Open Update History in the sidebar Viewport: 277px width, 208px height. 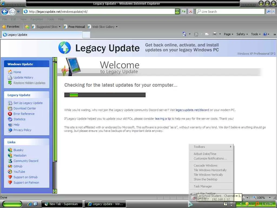[23, 77]
